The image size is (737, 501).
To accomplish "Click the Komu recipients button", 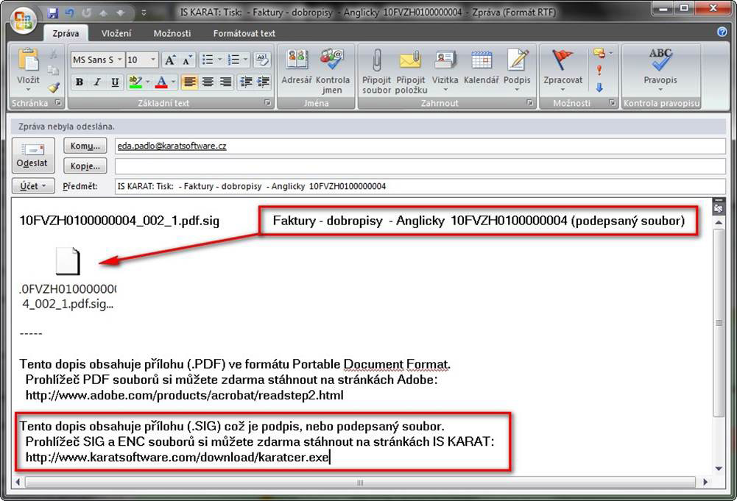I will pos(85,146).
